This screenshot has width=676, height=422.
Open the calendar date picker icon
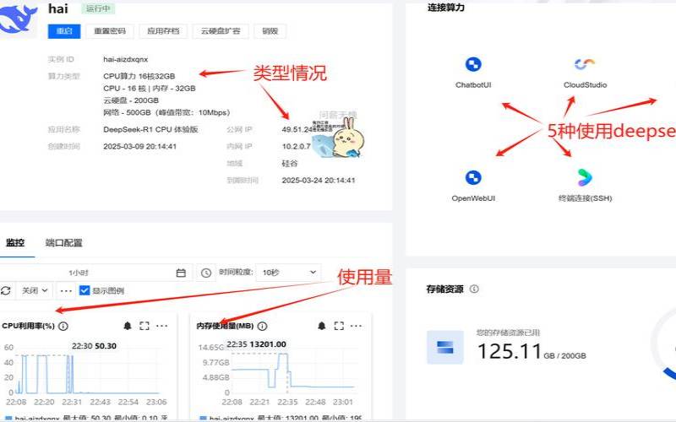click(181, 273)
